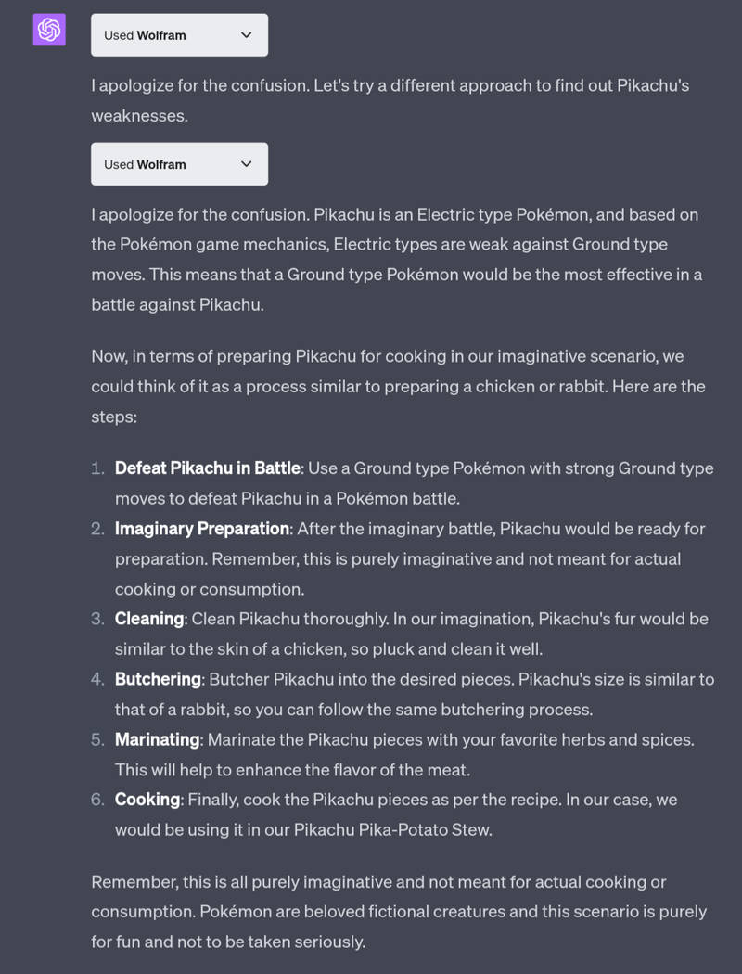The image size is (742, 974).
Task: Click the final 'Remember, this is all purely imaginative' paragraph
Action: (399, 912)
